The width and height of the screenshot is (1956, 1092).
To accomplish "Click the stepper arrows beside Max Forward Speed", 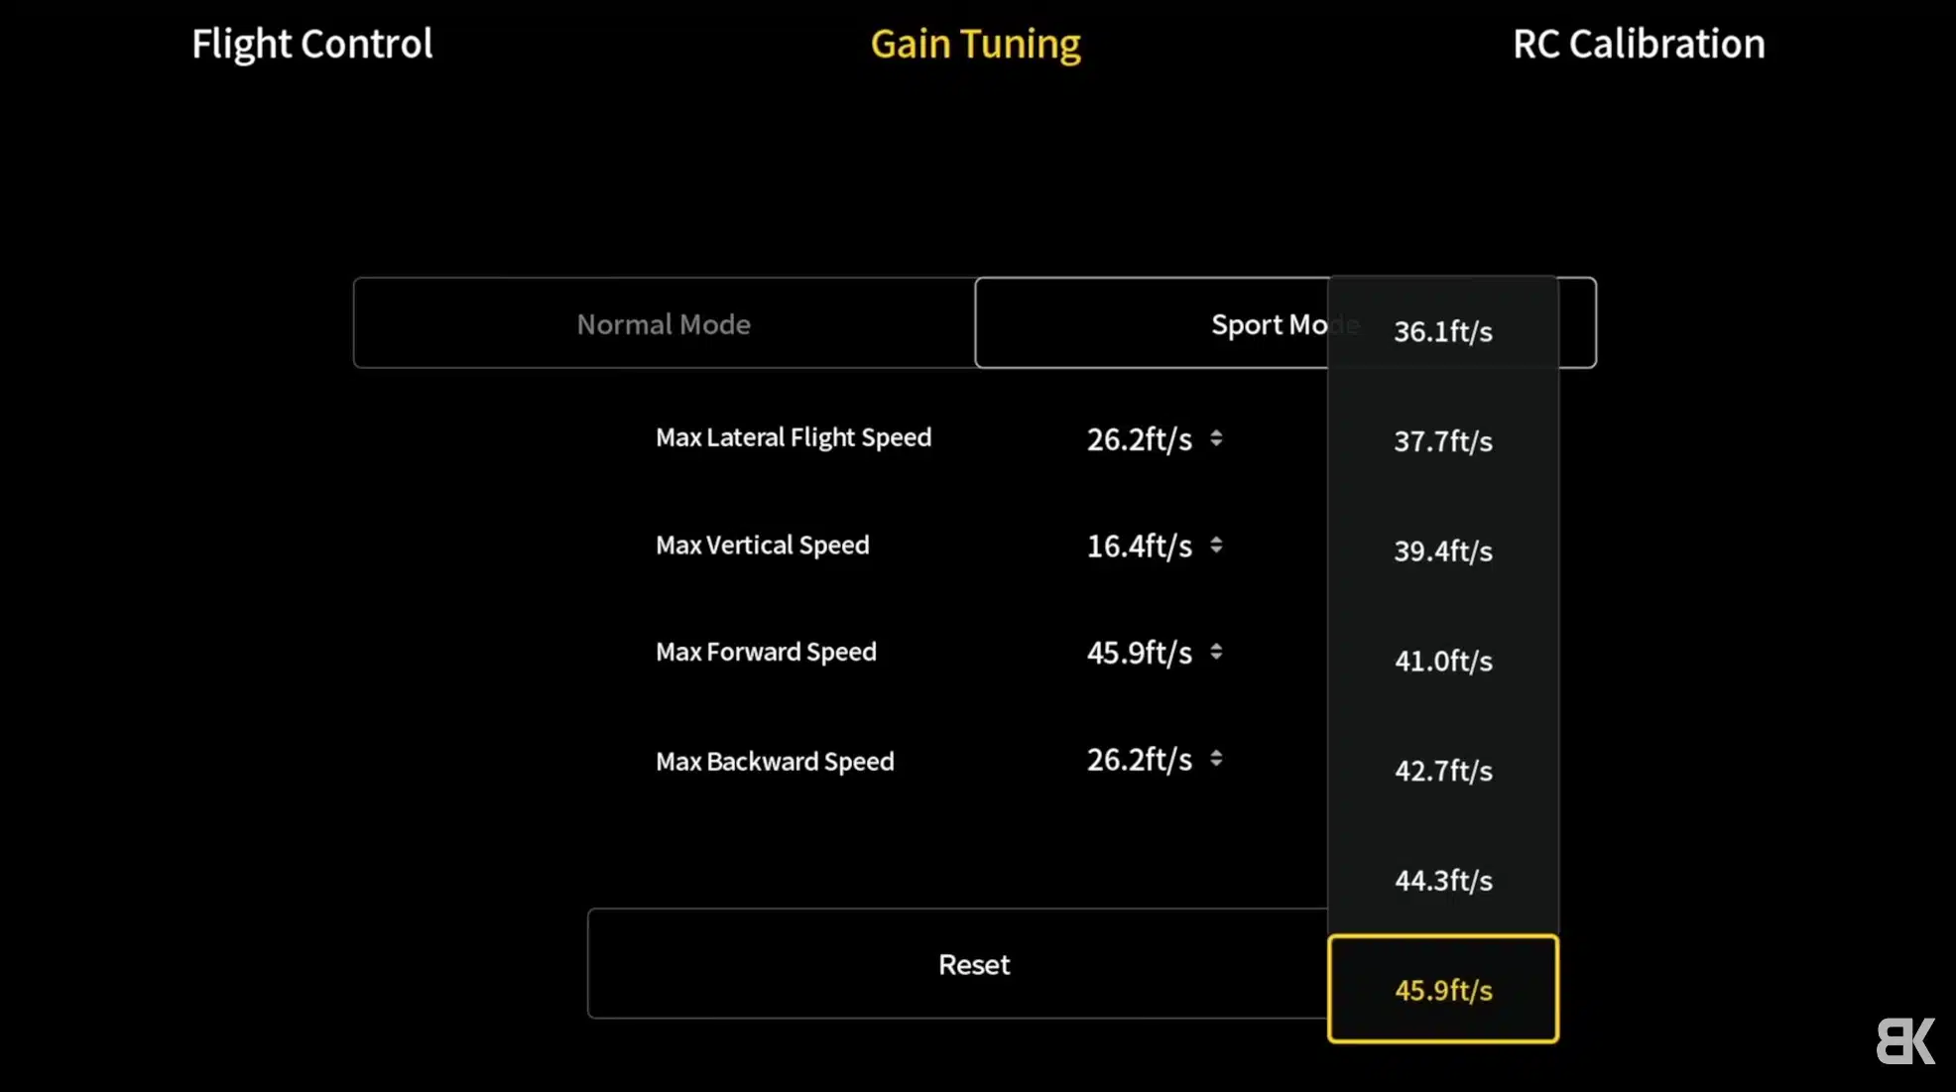I will click(x=1216, y=652).
